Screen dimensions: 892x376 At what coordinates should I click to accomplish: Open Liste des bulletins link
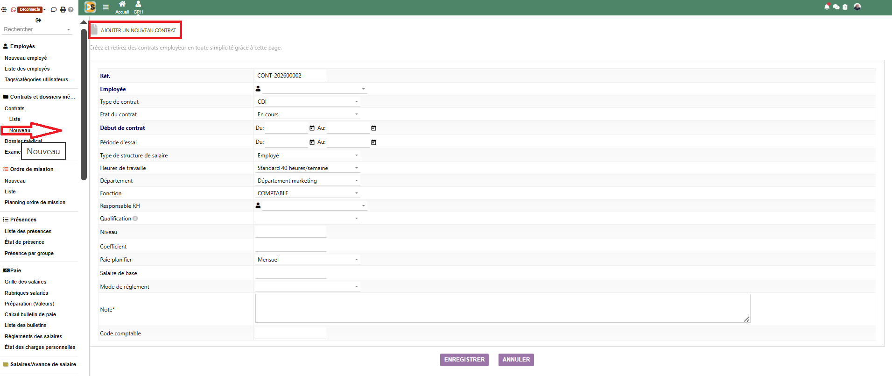tap(26, 325)
